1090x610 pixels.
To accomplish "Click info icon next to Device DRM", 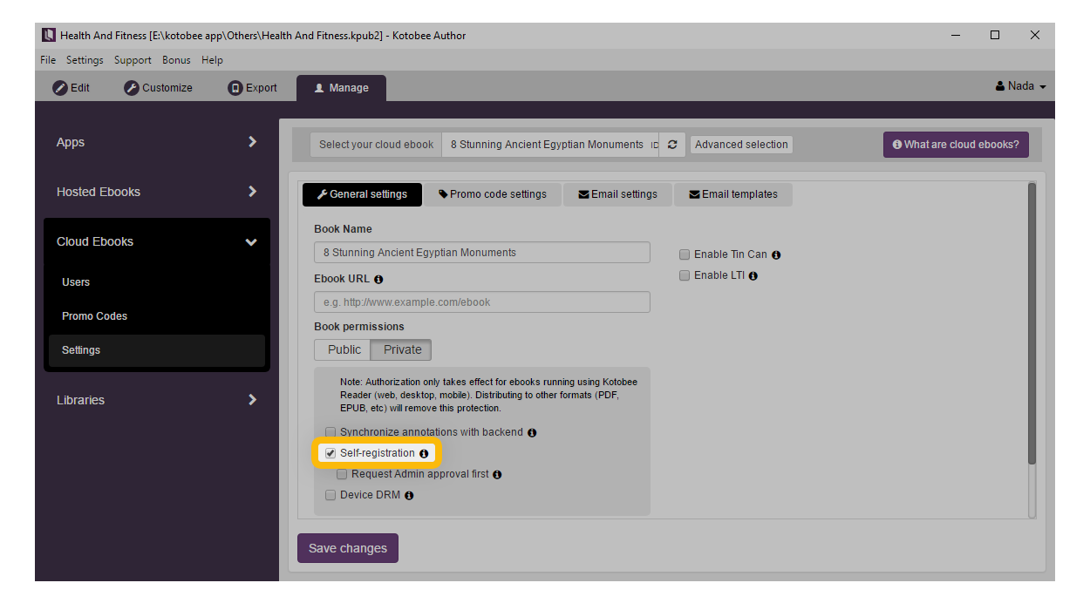I will [409, 496].
